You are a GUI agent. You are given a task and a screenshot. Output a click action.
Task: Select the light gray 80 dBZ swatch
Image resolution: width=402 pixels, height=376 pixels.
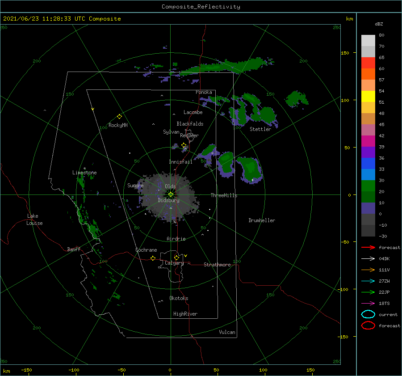click(x=368, y=41)
